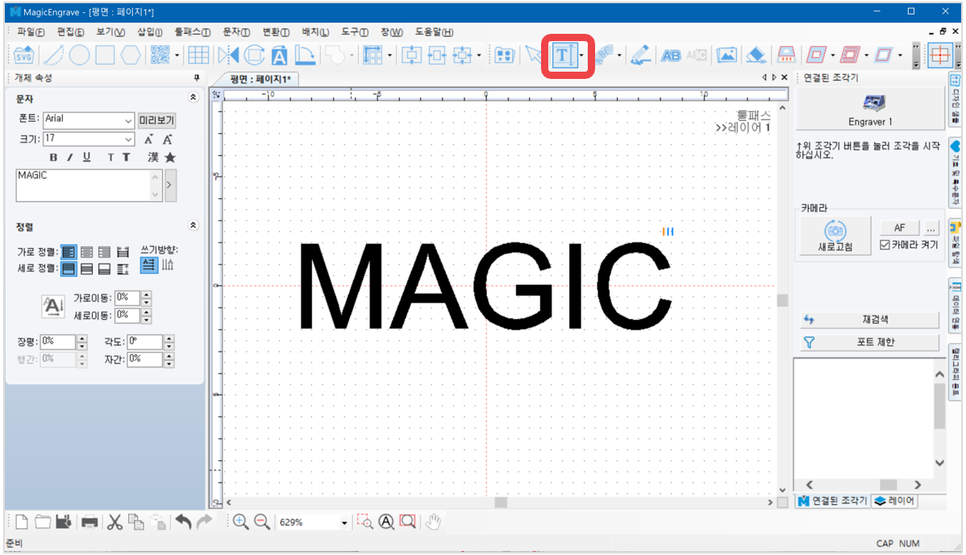Image resolution: width=966 pixels, height=555 pixels.
Task: Collapse the 문자 section
Action: pyautogui.click(x=193, y=97)
